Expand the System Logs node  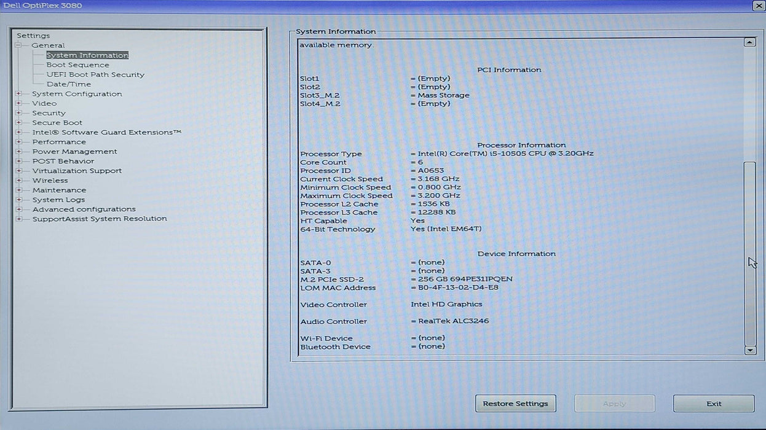click(18, 200)
